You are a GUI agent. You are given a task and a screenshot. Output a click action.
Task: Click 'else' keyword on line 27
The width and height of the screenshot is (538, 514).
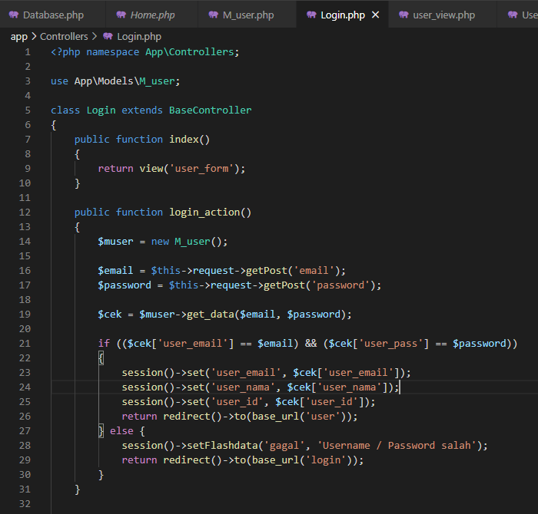point(121,431)
